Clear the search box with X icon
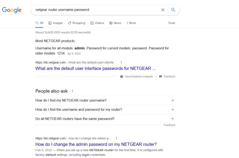 point(162,10)
